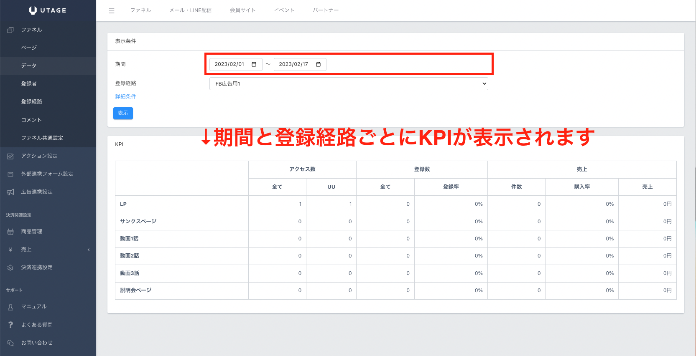Screen dimensions: 696x356
Task: Click the 詳細条件 link
Action: click(125, 96)
